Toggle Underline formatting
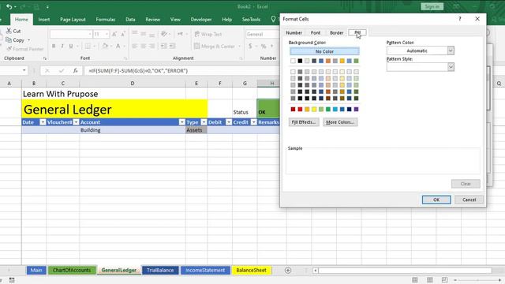 click(x=71, y=46)
